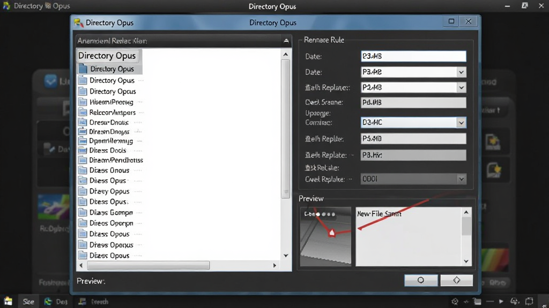Click the file list's vertical scrollbar down arrow
The height and width of the screenshot is (308, 549).
click(286, 256)
